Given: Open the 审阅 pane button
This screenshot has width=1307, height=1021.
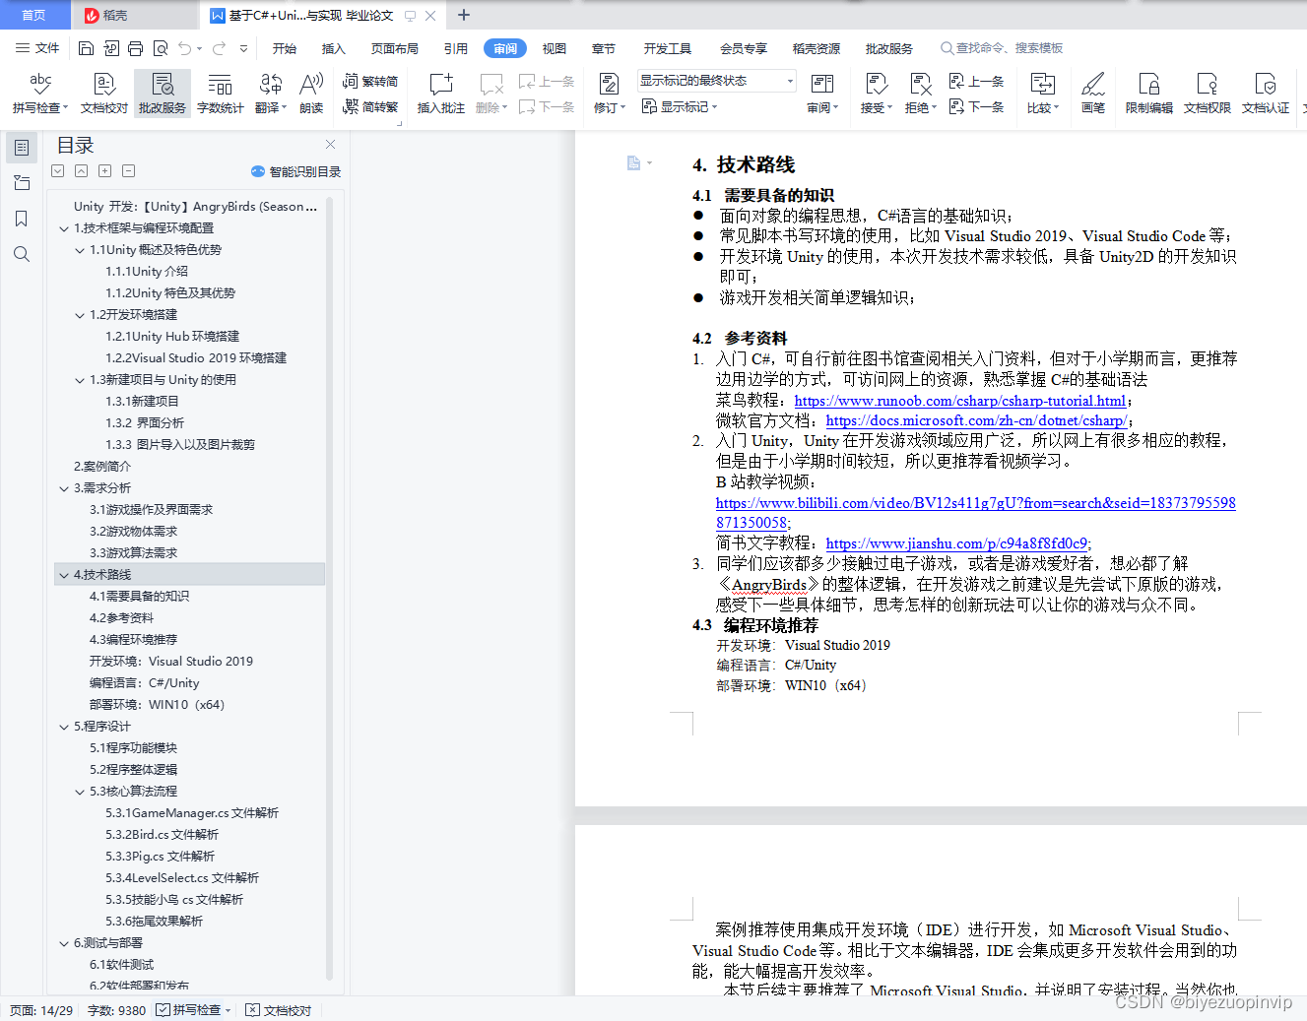Looking at the screenshot, I should point(821,95).
